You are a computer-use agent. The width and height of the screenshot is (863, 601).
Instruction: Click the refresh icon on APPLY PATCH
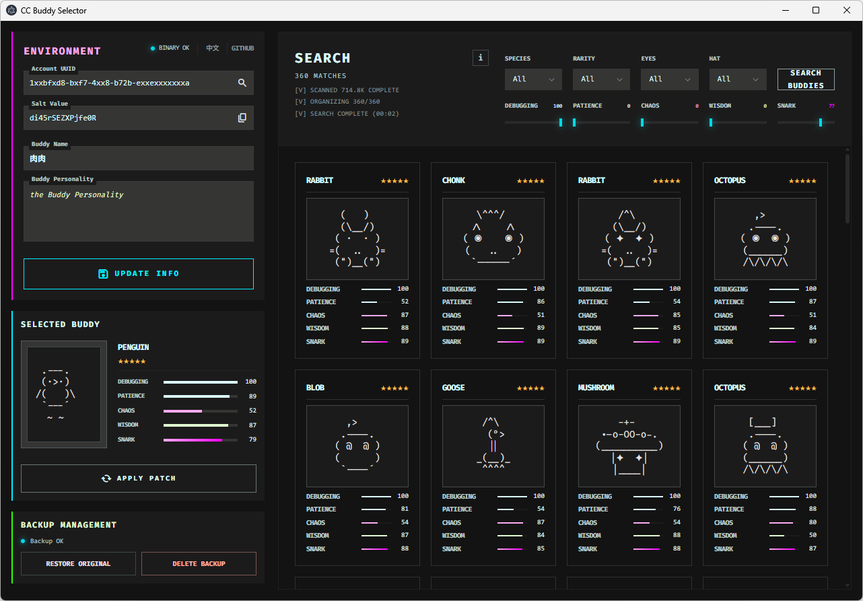pos(106,478)
